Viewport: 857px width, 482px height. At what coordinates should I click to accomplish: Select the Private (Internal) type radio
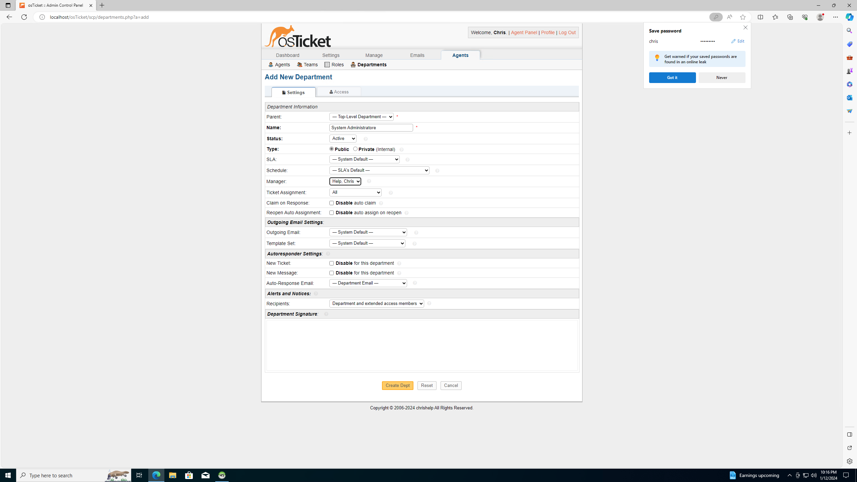click(355, 149)
